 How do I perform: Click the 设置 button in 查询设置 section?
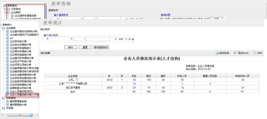coord(216,18)
